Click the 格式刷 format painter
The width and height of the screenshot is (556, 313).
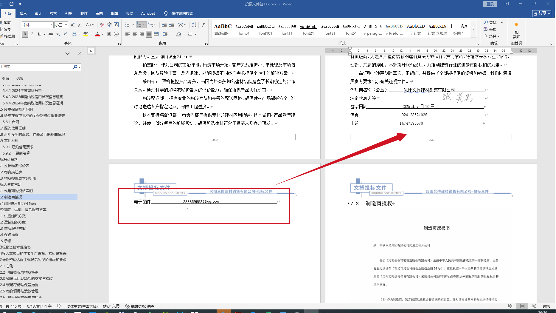[7, 36]
